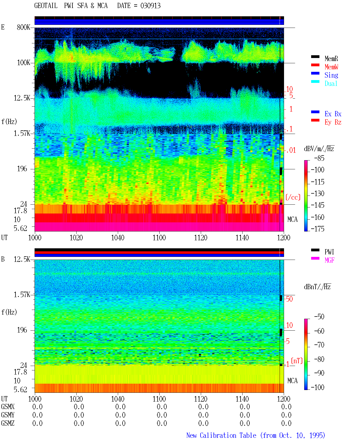The height and width of the screenshot is (440, 354).
Task: Click the red [nT] unit label
Action: [x=297, y=361]
